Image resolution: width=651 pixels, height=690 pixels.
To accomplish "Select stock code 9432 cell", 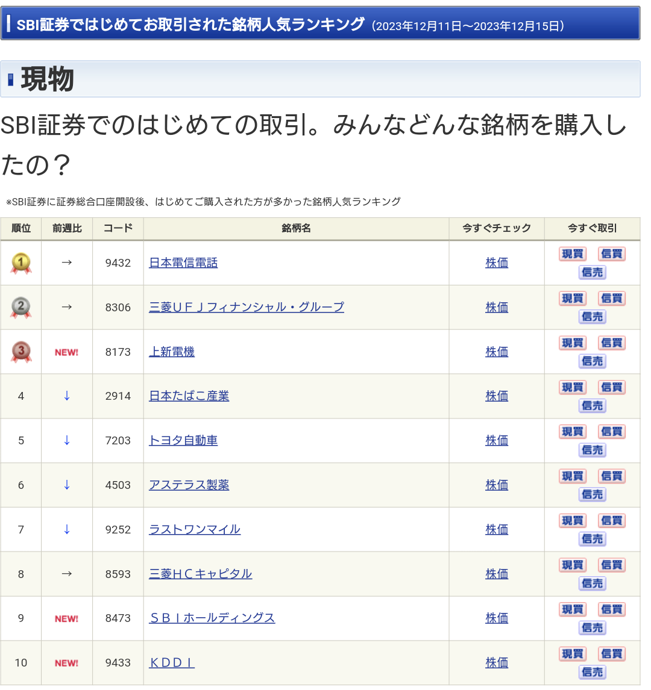I will point(118,263).
